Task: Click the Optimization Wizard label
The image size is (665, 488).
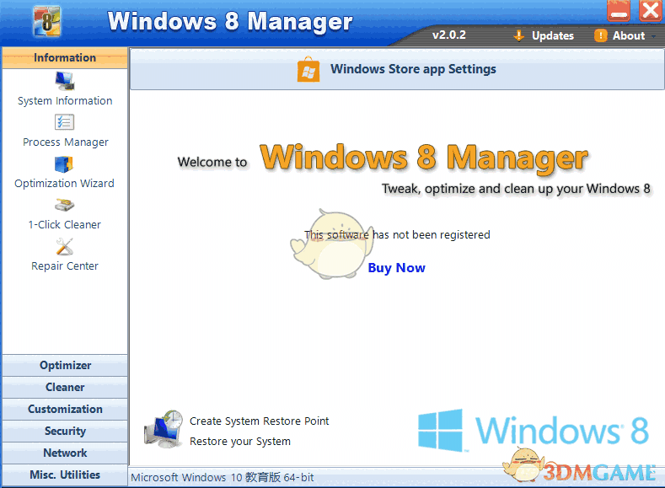Action: (x=64, y=184)
